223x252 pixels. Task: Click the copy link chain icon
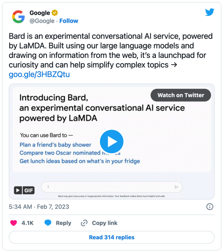tap(84, 223)
